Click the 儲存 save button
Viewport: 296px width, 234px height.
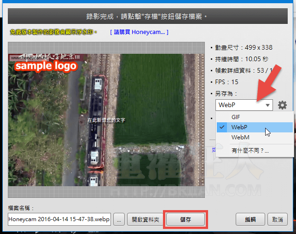pyautogui.click(x=186, y=219)
